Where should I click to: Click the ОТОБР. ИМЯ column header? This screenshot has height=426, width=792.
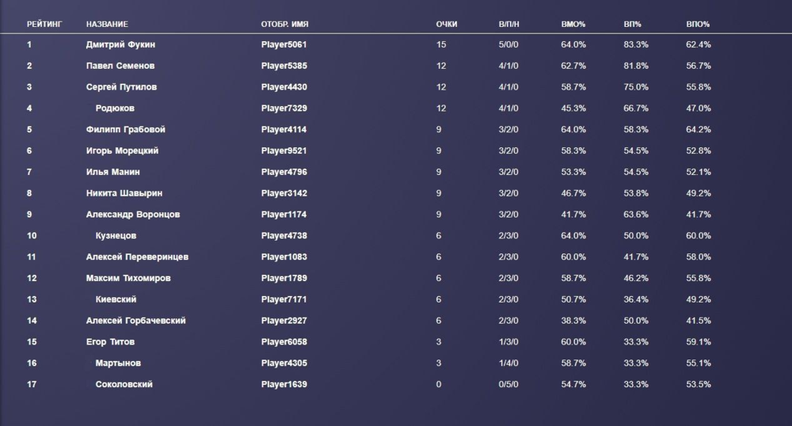click(x=284, y=25)
